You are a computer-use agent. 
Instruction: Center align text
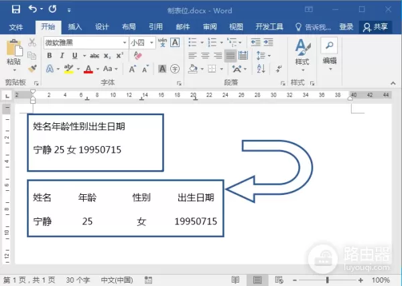205,56
